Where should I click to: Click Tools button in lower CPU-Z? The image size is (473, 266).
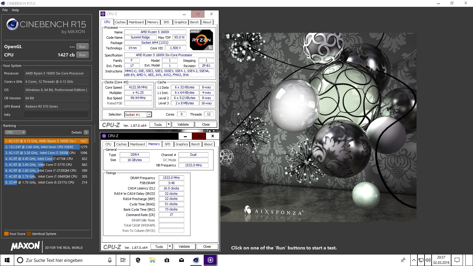(159, 247)
